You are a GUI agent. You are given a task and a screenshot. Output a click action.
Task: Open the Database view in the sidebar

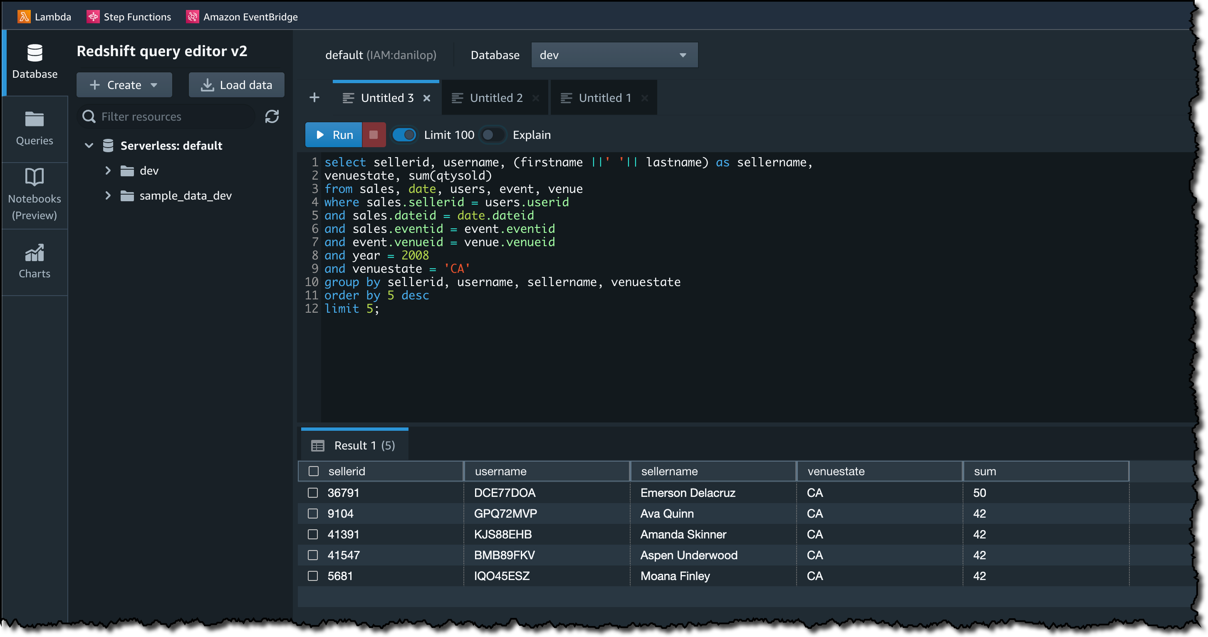coord(35,62)
